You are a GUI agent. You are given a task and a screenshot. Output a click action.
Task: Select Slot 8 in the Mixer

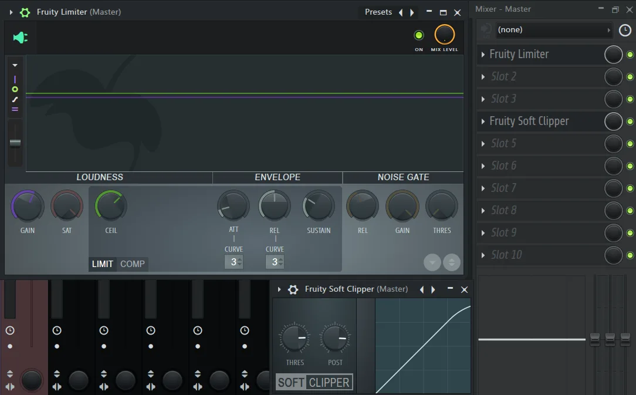point(504,210)
